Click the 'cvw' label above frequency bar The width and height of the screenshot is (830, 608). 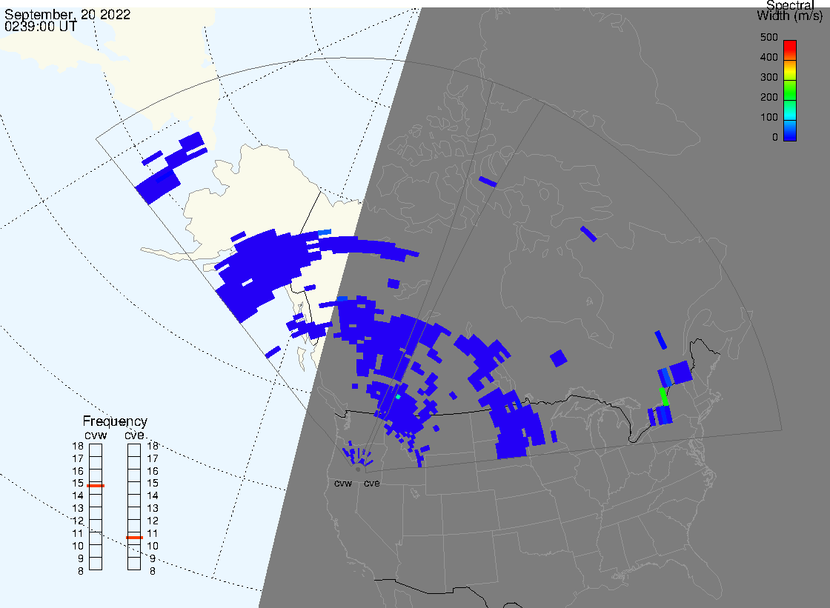point(96,435)
